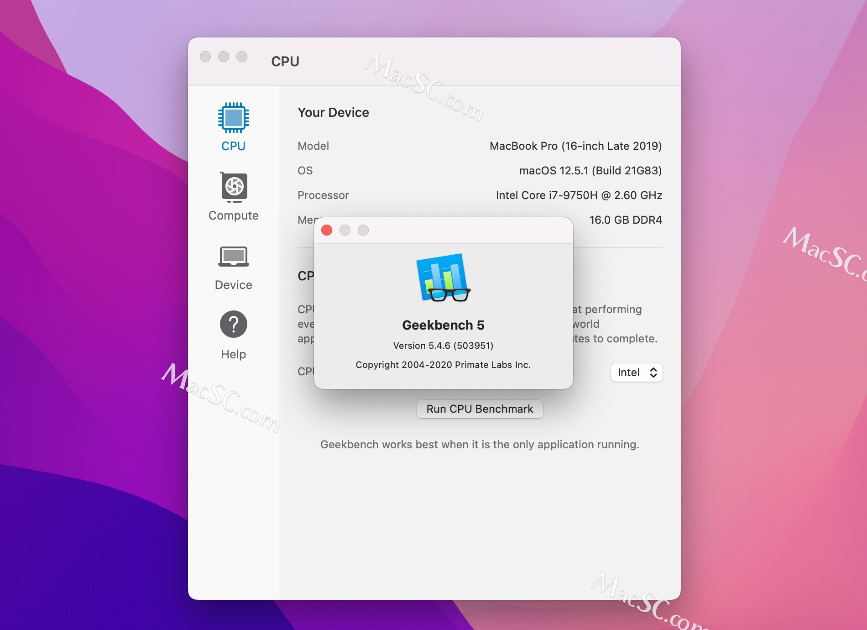Close the Geekbench About dialog

coord(327,230)
